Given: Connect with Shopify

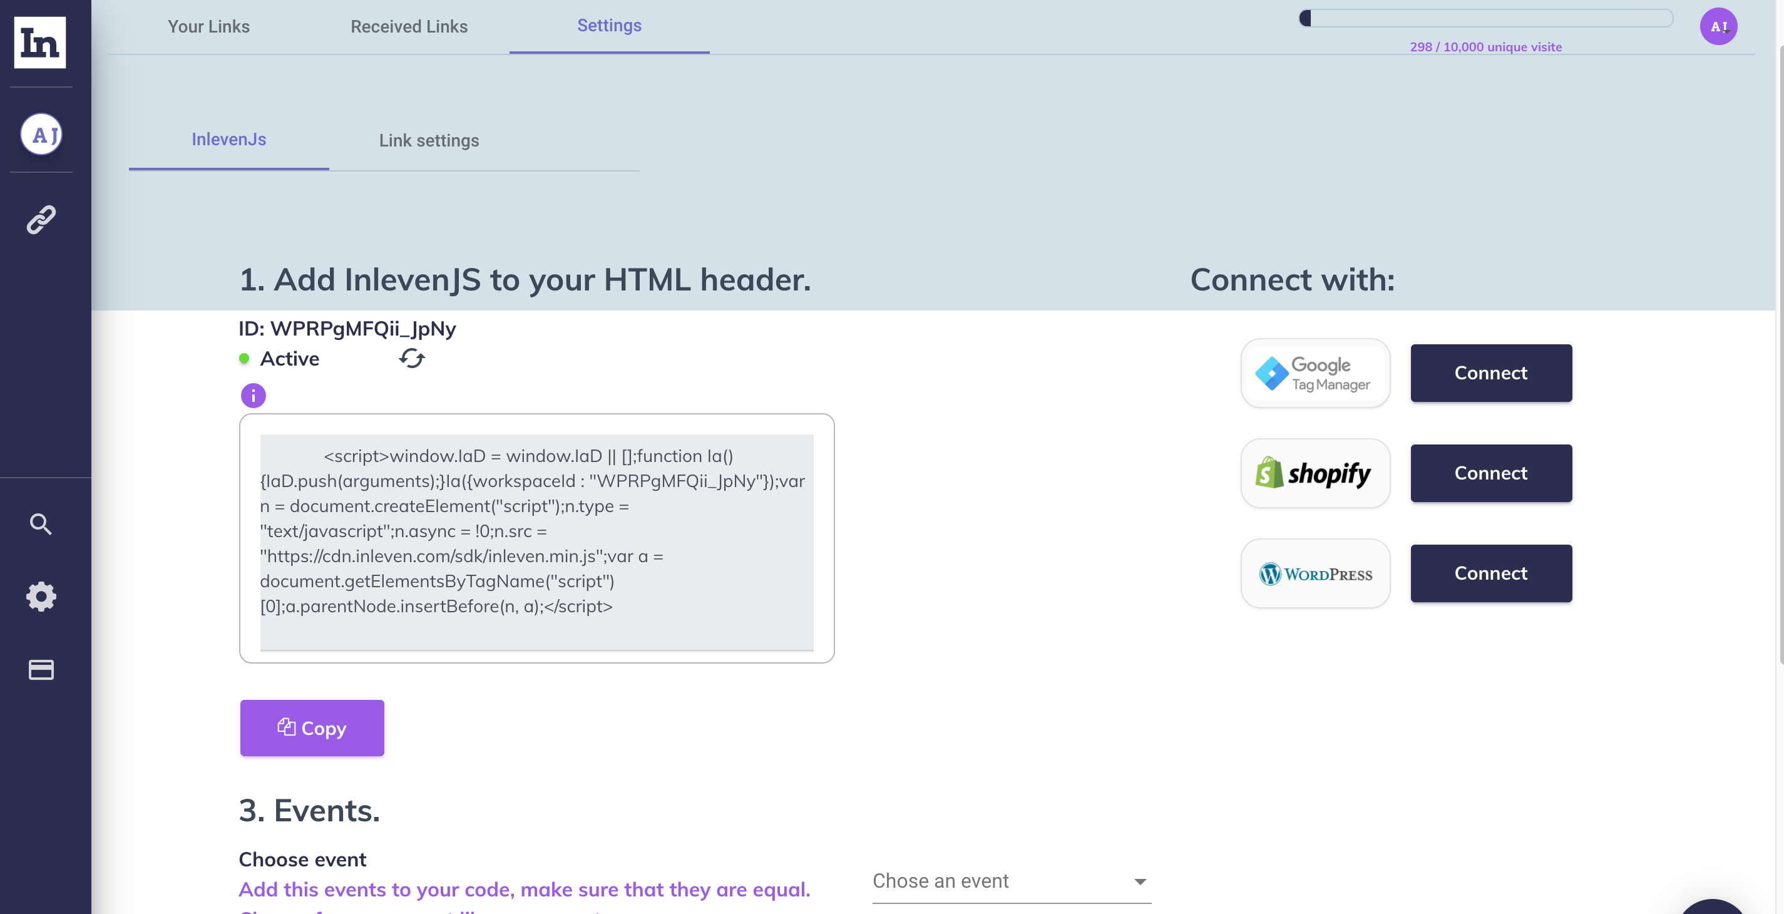Looking at the screenshot, I should point(1491,473).
